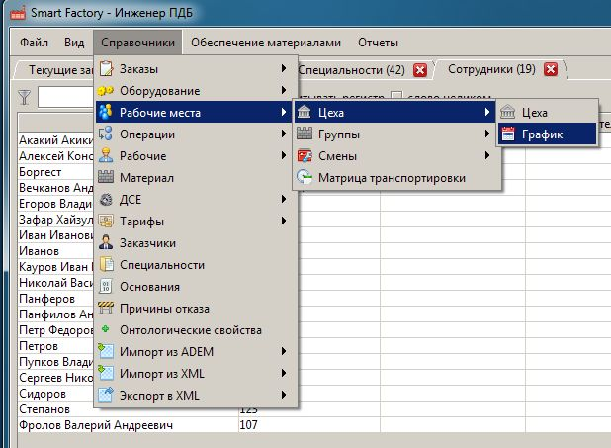Image resolution: width=611 pixels, height=448 pixels.
Task: Expand the Рабочие submenu arrow
Action: tap(284, 155)
